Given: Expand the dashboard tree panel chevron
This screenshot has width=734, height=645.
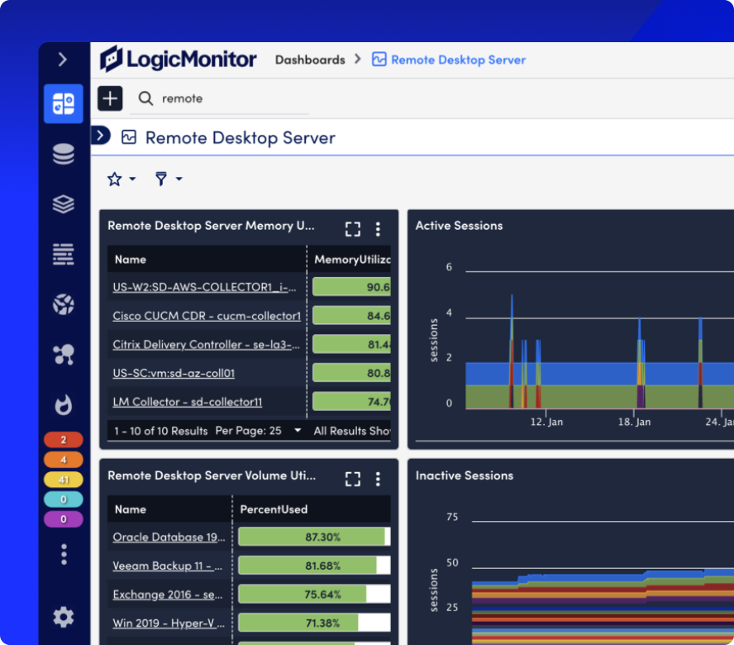Looking at the screenshot, I should point(100,136).
